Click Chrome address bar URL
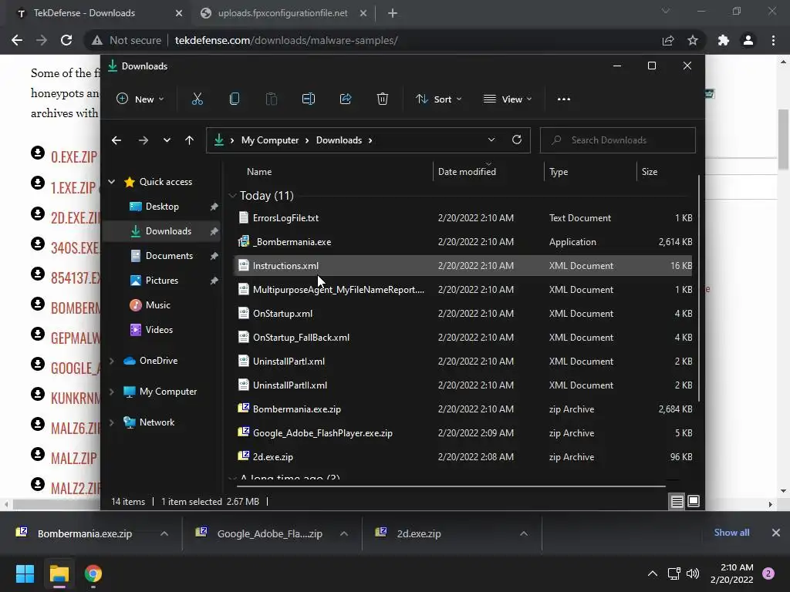Screen dimensions: 790x592 pos(286,40)
